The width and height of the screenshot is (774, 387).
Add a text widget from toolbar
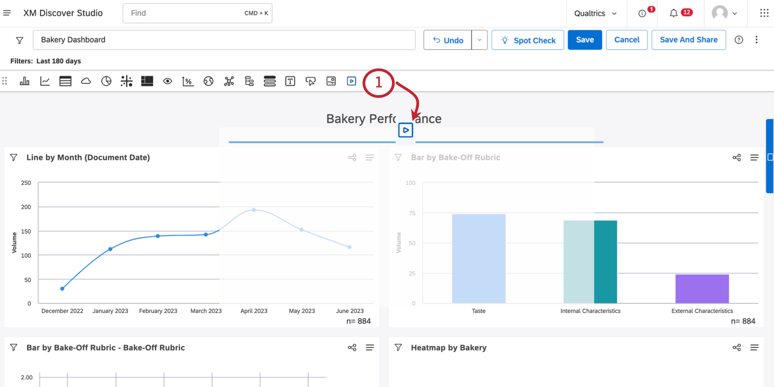290,81
